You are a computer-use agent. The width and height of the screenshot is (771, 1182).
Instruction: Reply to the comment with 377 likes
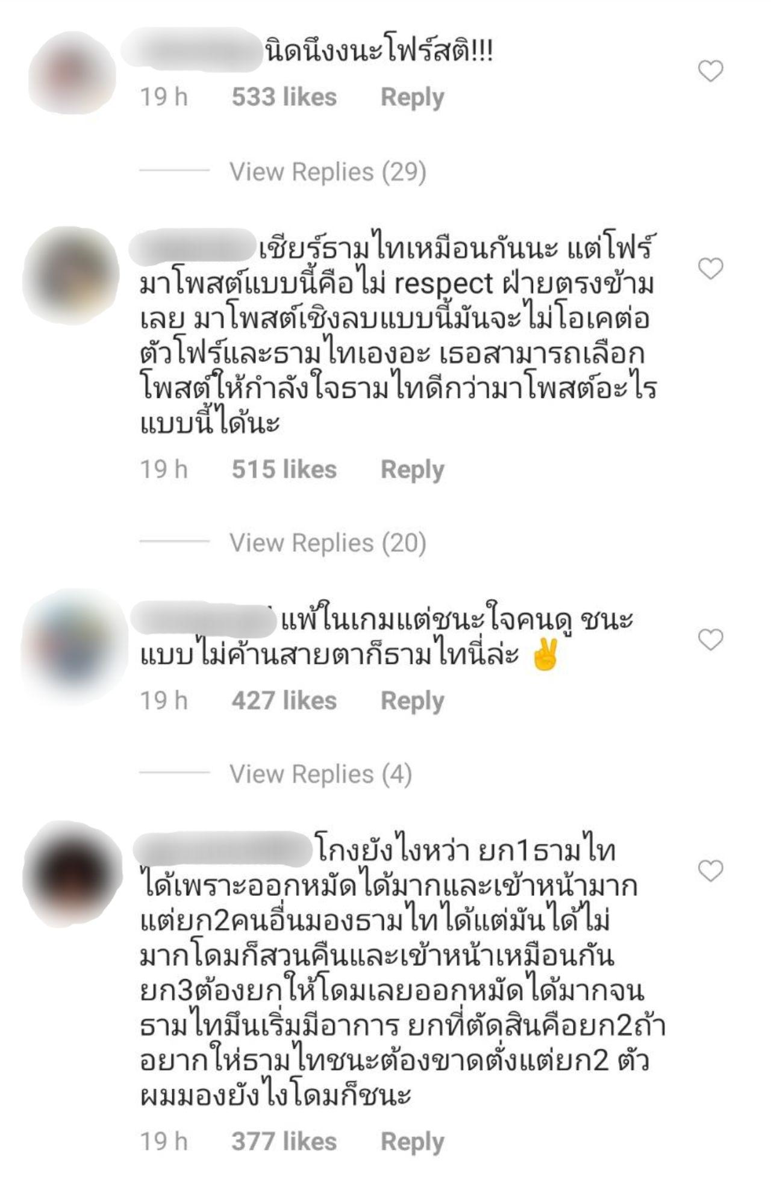[x=412, y=1142]
